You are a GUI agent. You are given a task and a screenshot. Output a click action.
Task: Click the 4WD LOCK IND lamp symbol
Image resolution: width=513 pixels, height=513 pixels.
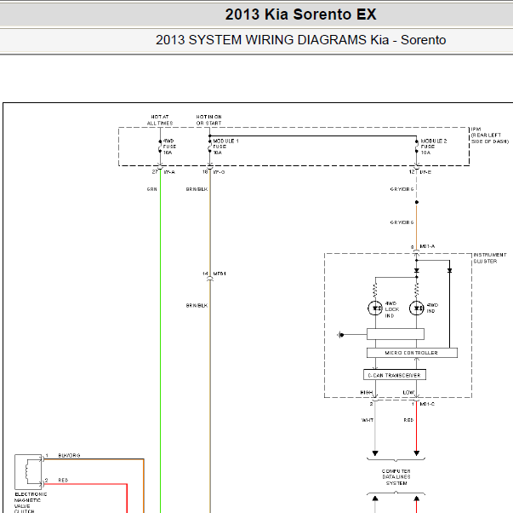click(375, 308)
